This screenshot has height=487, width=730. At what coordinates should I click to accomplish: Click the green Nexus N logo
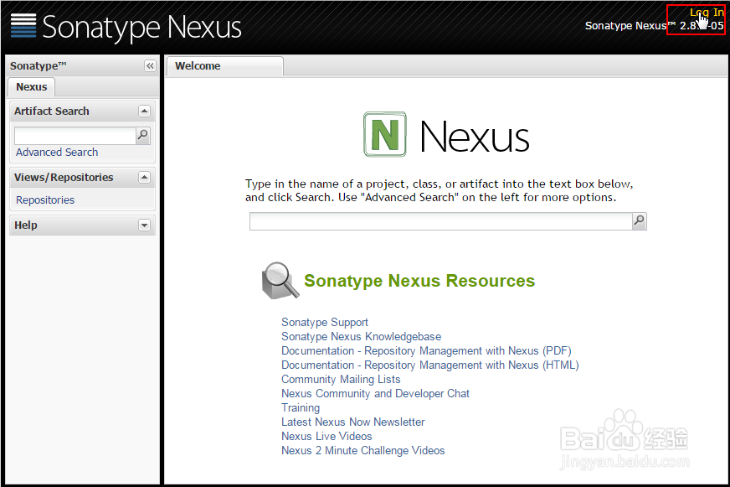(385, 135)
